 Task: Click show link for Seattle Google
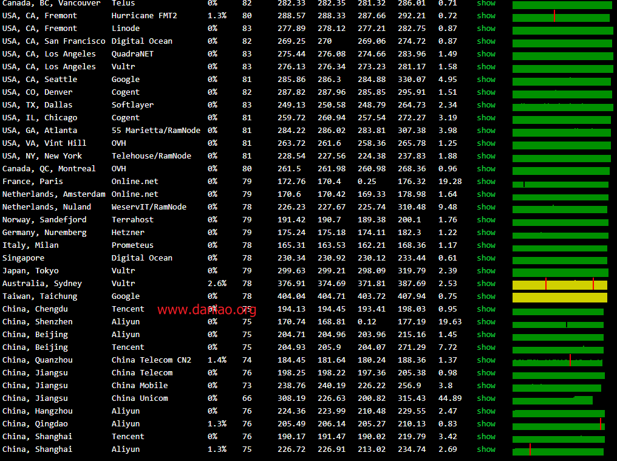(486, 79)
